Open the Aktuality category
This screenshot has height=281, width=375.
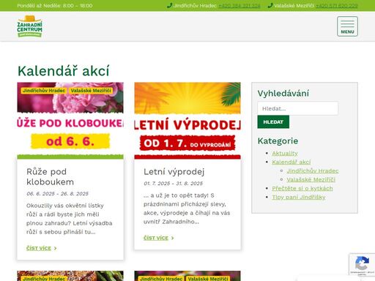click(x=285, y=153)
